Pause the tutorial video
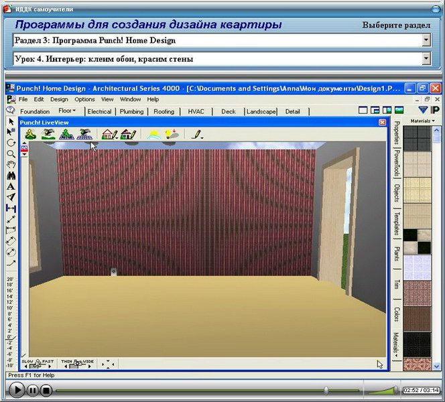This screenshot has width=445, height=402. point(32,389)
